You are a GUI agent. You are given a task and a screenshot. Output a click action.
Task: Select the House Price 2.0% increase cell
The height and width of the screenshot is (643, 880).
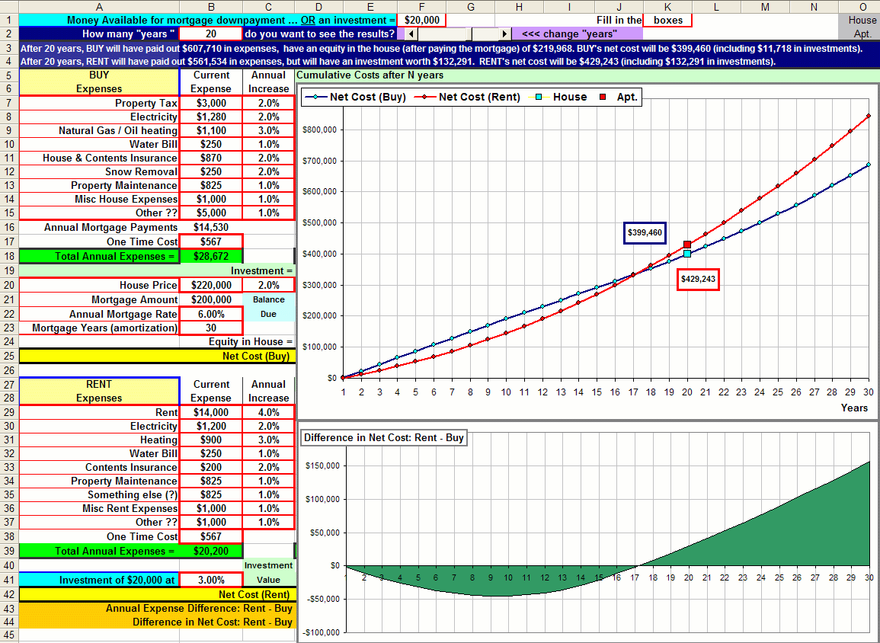coord(269,285)
